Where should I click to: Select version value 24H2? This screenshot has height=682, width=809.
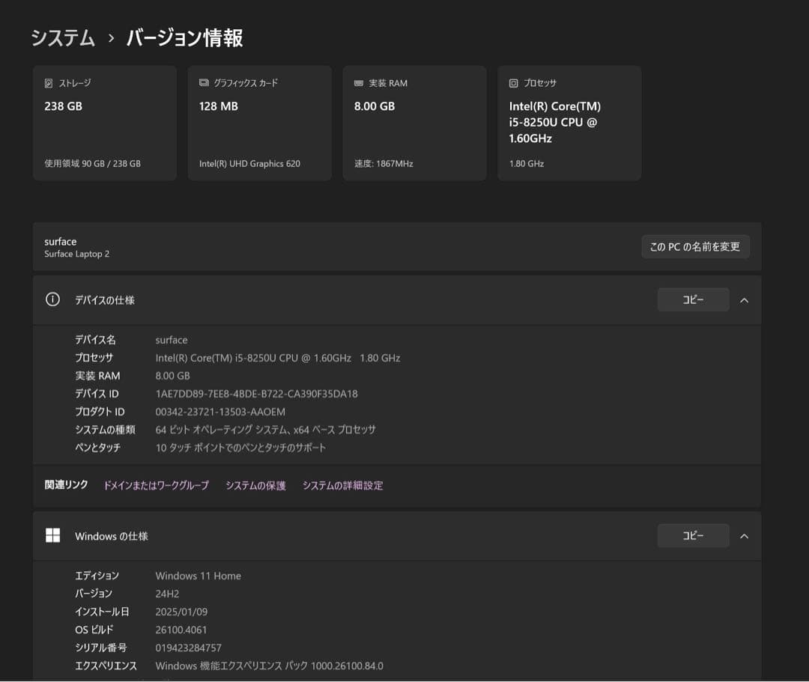(x=167, y=594)
